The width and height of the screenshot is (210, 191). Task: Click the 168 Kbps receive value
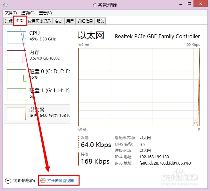(x=95, y=161)
